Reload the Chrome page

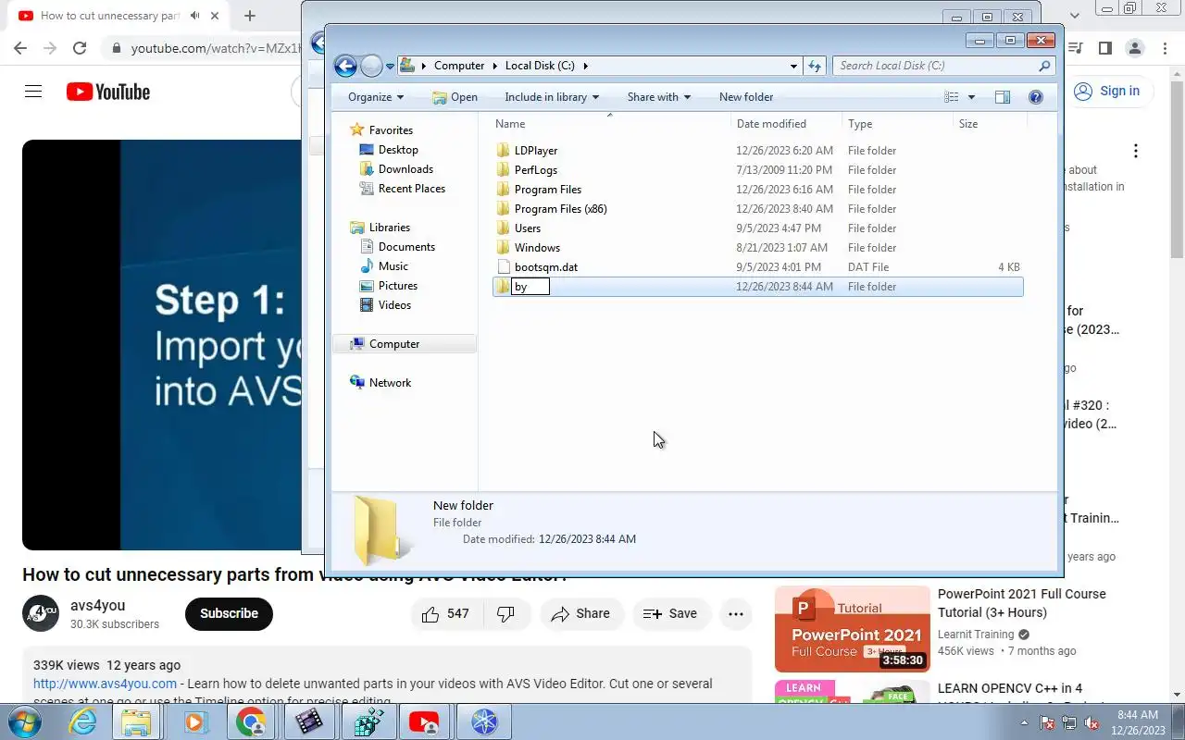[x=80, y=48]
